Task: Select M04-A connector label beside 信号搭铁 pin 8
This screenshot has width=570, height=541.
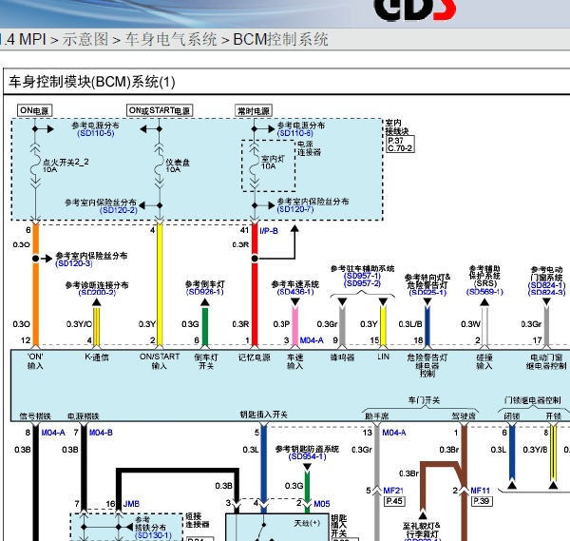Action: coord(53,433)
